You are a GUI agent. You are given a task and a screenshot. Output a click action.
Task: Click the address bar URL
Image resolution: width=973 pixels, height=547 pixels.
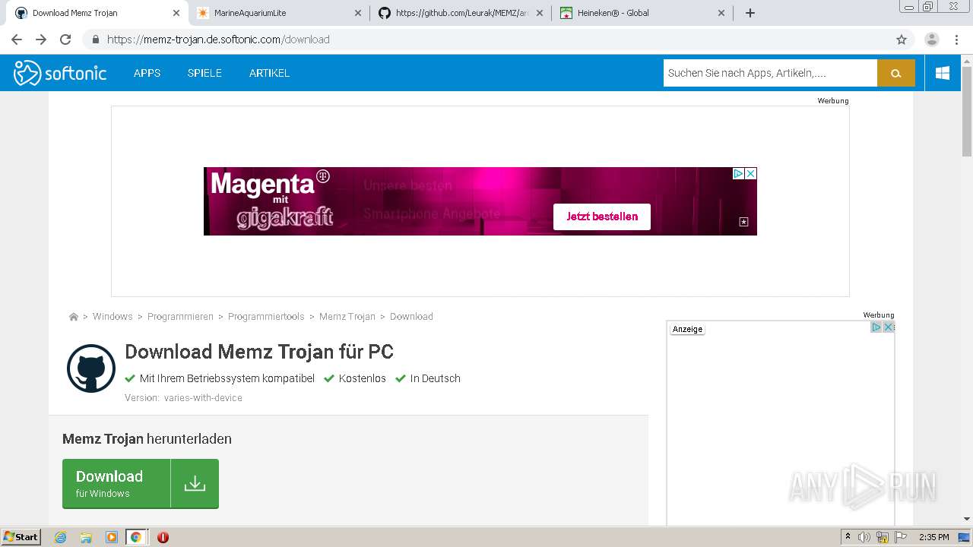pos(218,40)
